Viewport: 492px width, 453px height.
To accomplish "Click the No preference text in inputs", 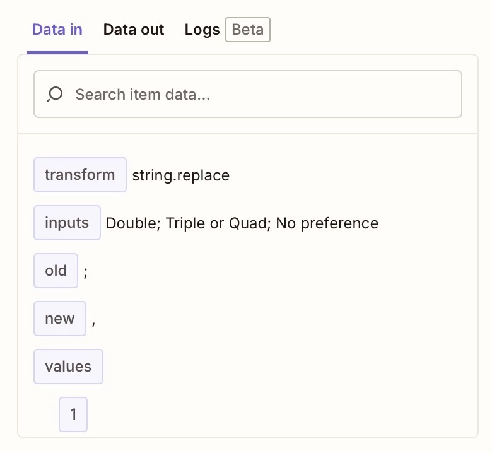I will click(327, 223).
